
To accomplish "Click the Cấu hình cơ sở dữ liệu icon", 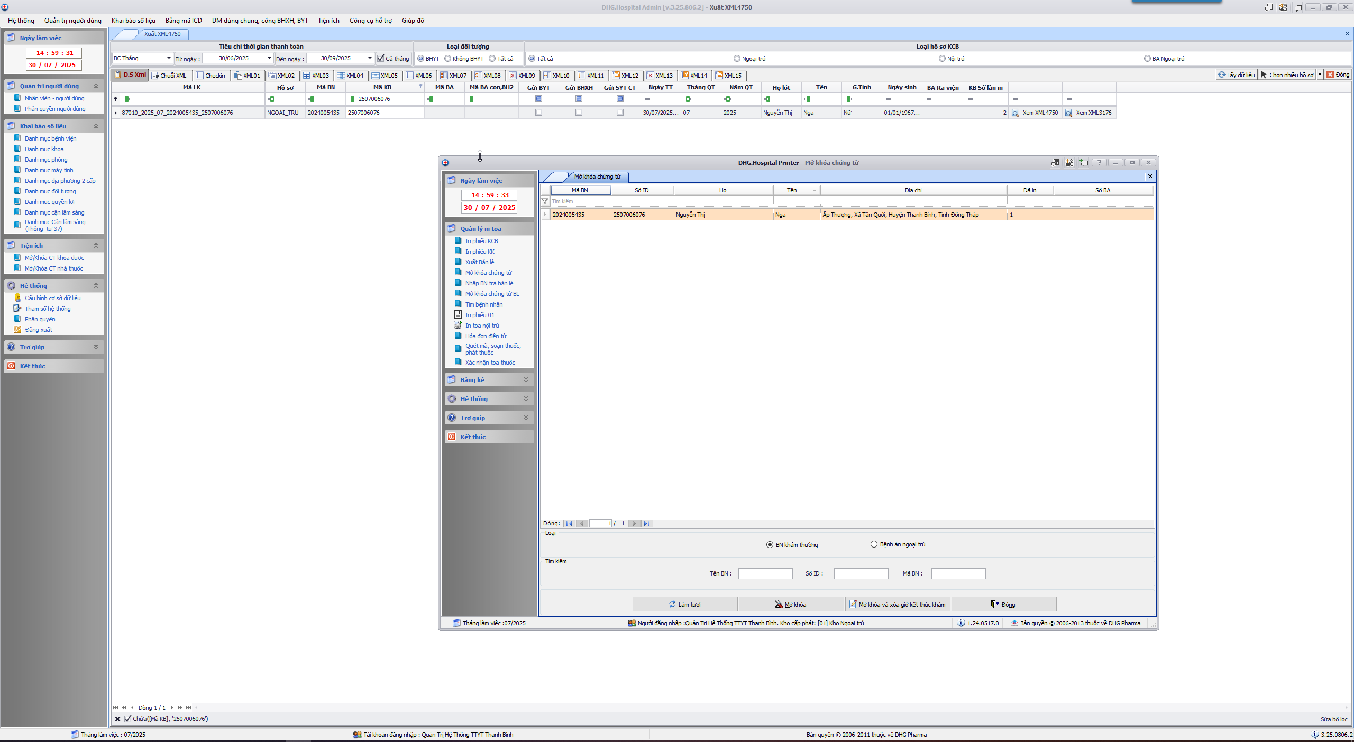I will tap(17, 298).
